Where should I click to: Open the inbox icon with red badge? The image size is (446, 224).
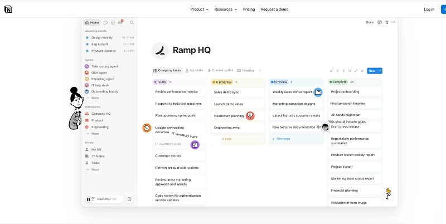(120, 22)
